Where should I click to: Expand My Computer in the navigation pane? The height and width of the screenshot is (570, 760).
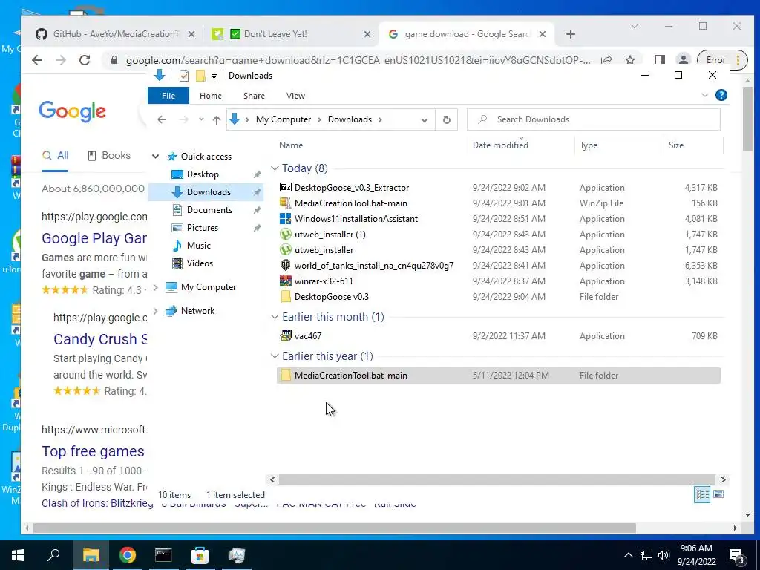(156, 287)
